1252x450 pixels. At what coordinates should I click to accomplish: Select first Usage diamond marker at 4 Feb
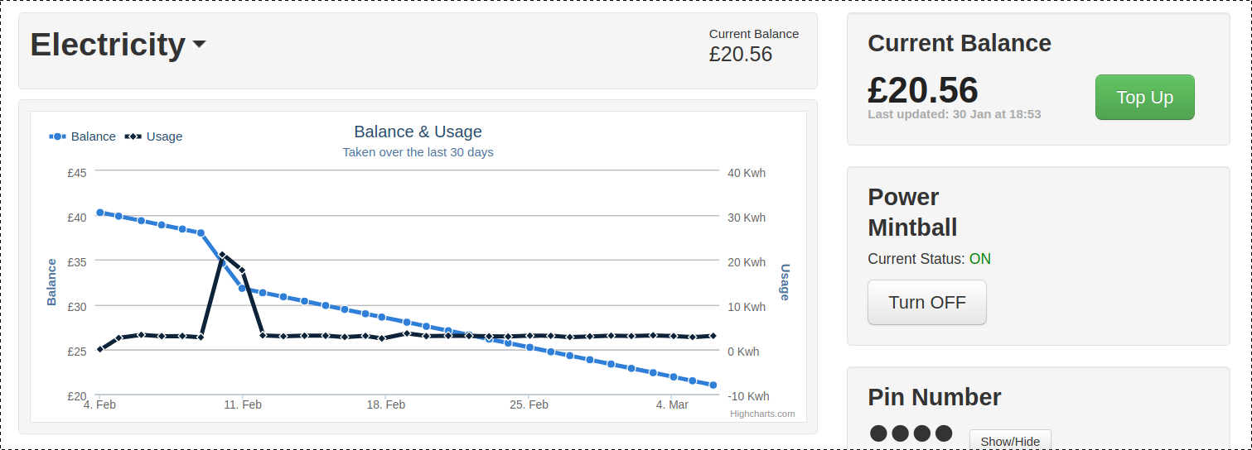tap(99, 349)
